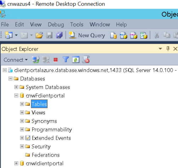The width and height of the screenshot is (178, 168).
Task: Expand the Views folder node
Action: [x=22, y=113]
